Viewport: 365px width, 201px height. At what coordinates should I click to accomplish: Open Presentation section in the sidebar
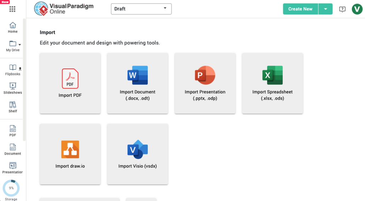pos(13,168)
